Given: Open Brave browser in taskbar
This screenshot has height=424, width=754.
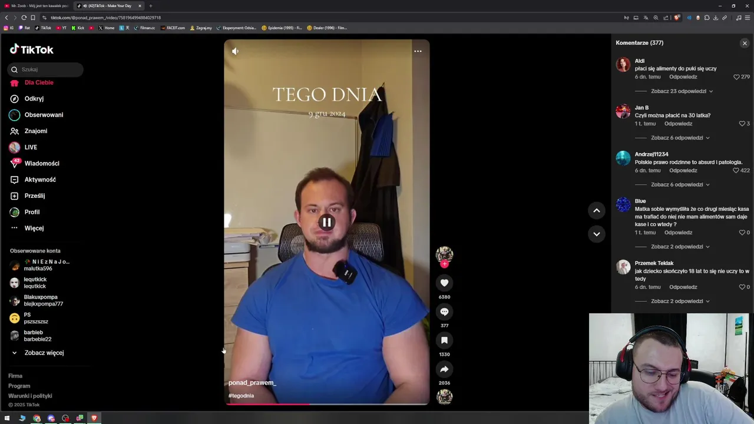Looking at the screenshot, I should click(x=94, y=418).
